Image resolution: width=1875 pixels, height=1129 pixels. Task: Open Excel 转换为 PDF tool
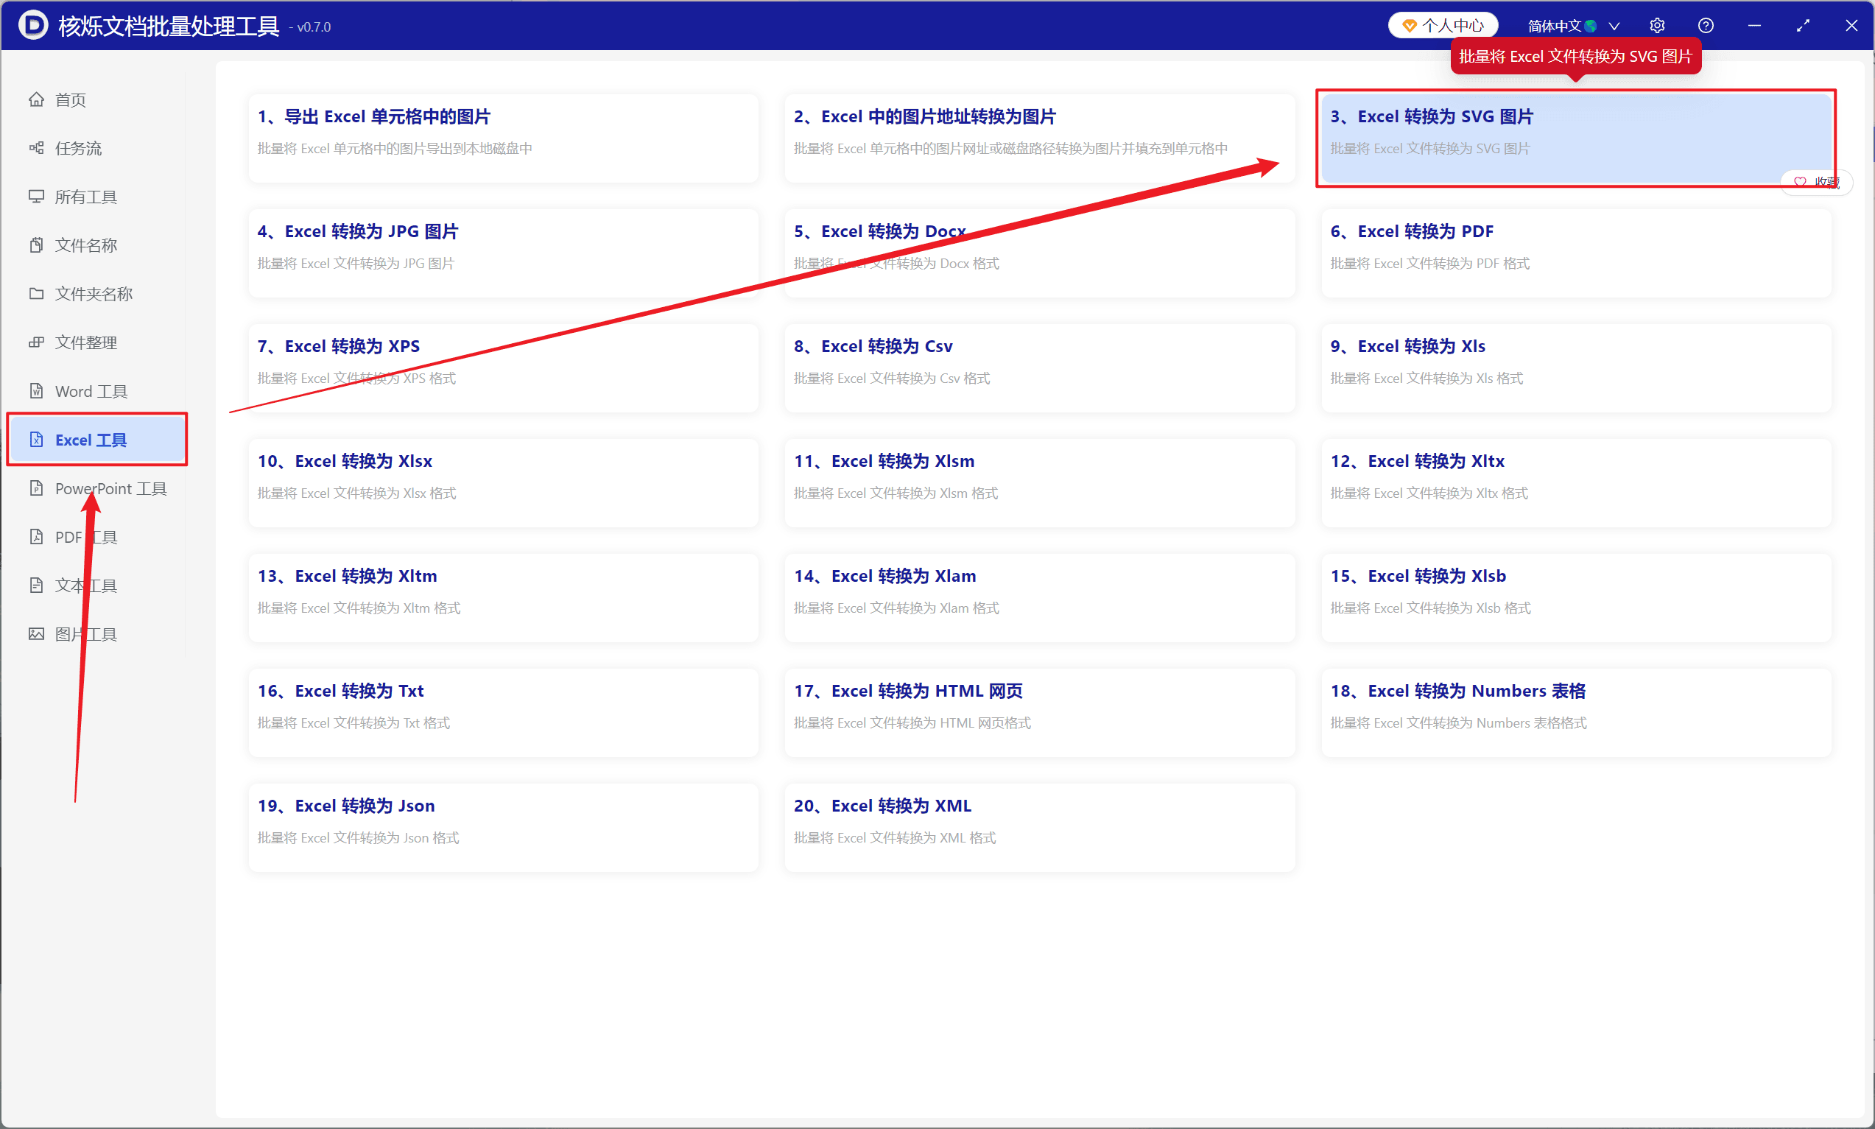1575,253
